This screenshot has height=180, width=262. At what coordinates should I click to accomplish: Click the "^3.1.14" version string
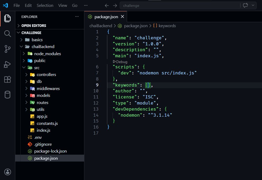coord(160,115)
